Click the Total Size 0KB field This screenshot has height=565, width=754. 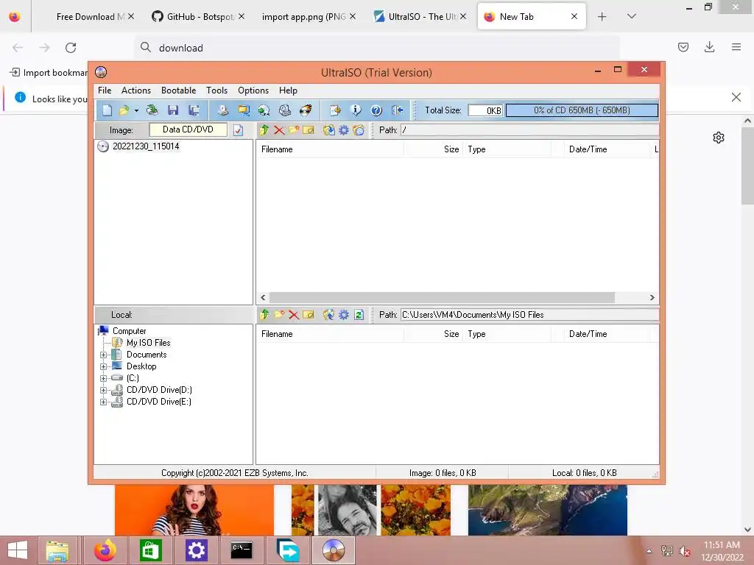486,110
